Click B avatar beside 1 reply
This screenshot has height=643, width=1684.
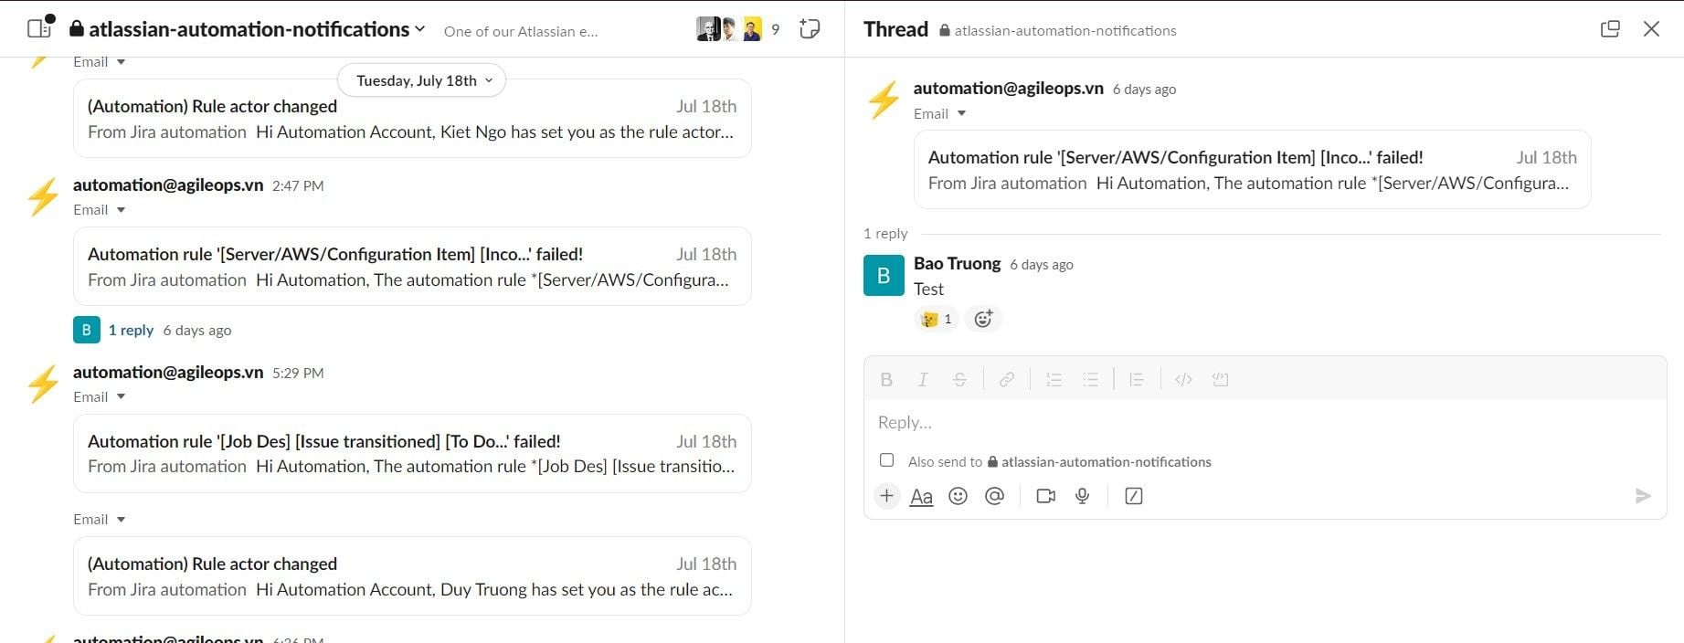(x=86, y=330)
